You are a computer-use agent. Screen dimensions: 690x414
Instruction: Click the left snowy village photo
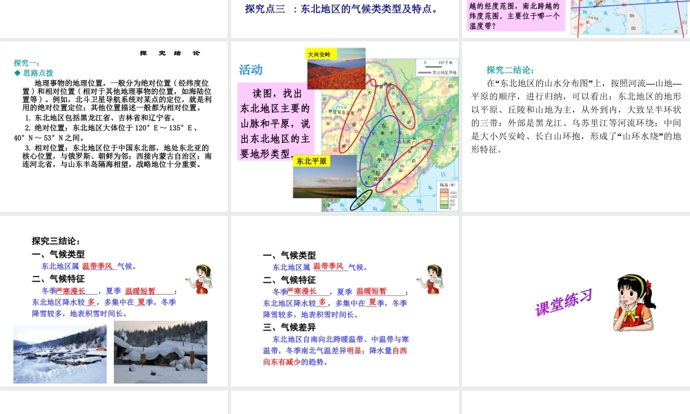[x=60, y=354]
